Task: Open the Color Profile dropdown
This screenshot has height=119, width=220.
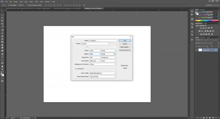Action: pyautogui.click(x=103, y=73)
